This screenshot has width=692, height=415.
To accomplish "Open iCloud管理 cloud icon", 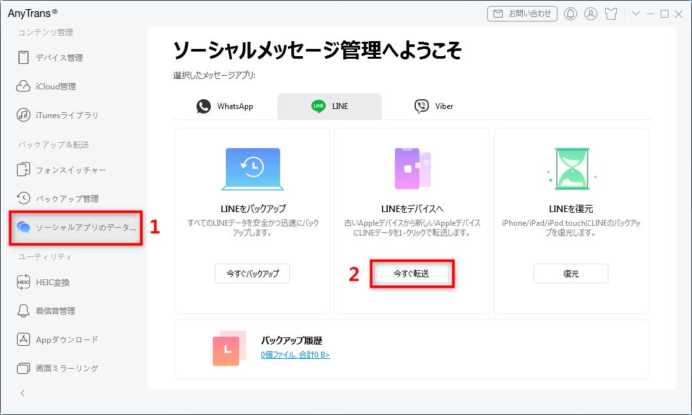I will click(x=23, y=86).
